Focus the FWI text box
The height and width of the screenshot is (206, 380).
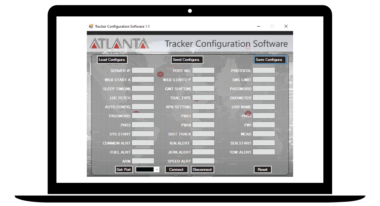264,125
